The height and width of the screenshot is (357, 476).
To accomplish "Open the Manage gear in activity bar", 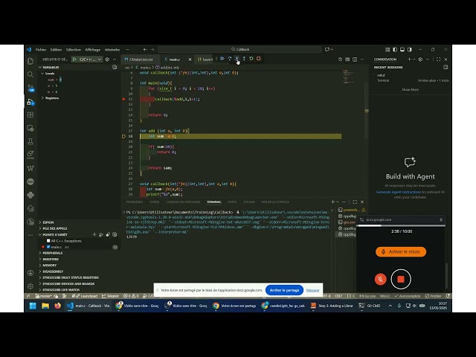I will click(30, 286).
